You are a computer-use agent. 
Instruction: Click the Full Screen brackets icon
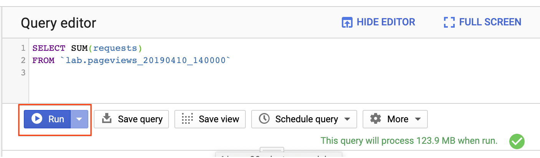tap(449, 22)
